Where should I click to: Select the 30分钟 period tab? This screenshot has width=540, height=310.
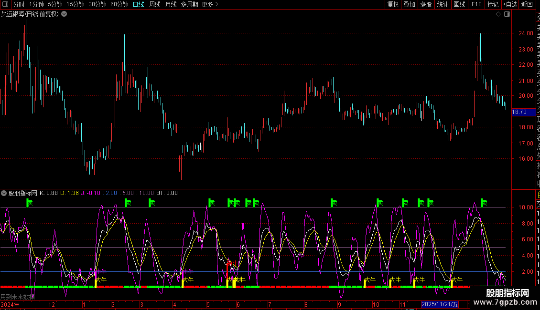click(97, 4)
